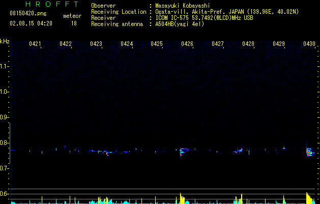Click the 0427 time marker
The height and width of the screenshot is (204, 320).
pyautogui.click(x=218, y=44)
